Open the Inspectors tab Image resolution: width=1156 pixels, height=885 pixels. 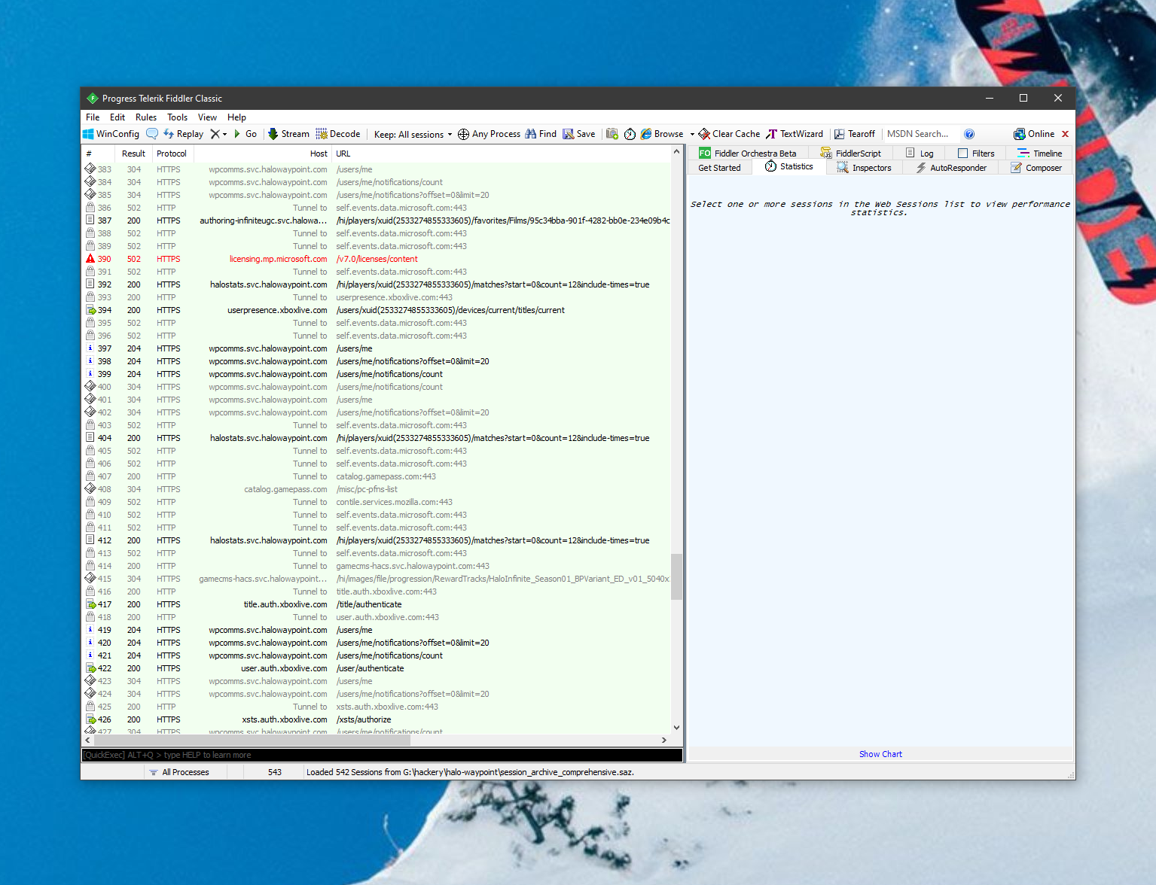(864, 168)
